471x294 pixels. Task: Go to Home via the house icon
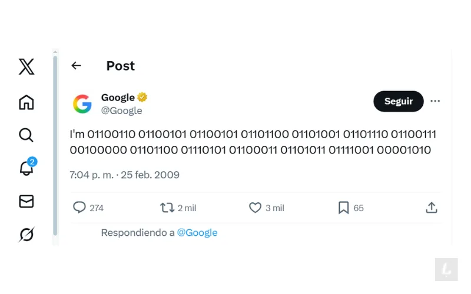tap(26, 102)
